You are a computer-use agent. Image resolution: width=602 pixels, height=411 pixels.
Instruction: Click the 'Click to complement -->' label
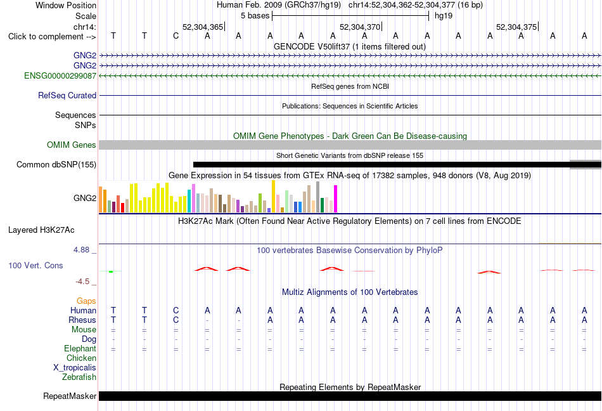52,37
